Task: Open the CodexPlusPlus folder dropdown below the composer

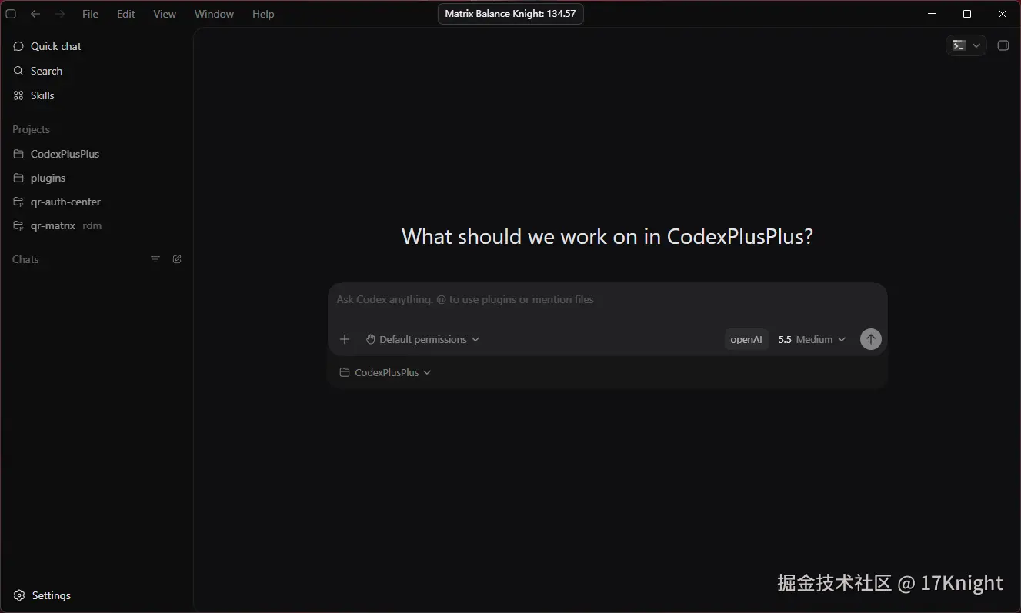Action: pos(385,372)
